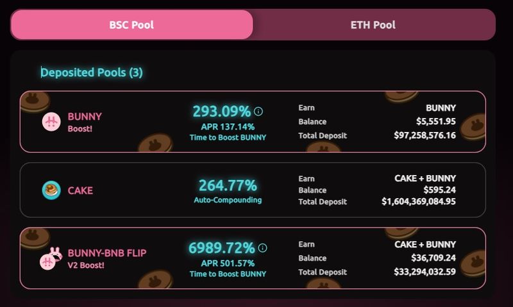Screen dimensions: 513x307
Task: Click the $36,709.24 balance in BUNNY-BNB pool
Action: pyautogui.click(x=433, y=258)
